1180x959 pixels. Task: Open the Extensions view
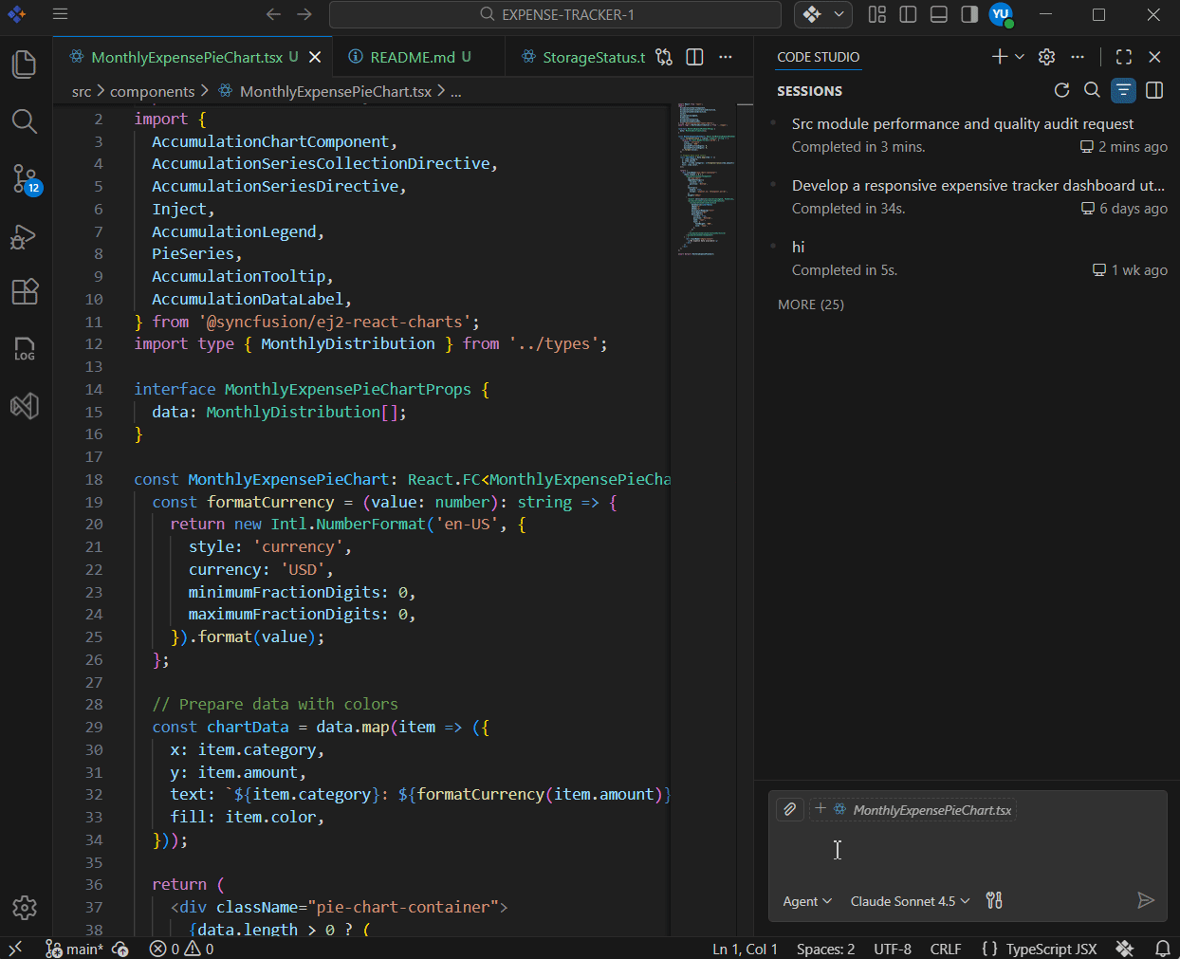[x=25, y=292]
